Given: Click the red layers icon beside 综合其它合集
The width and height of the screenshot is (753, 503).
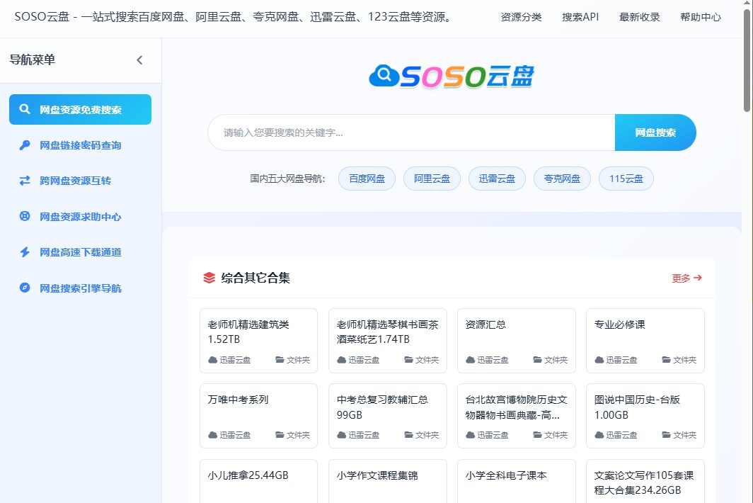Looking at the screenshot, I should click(209, 278).
